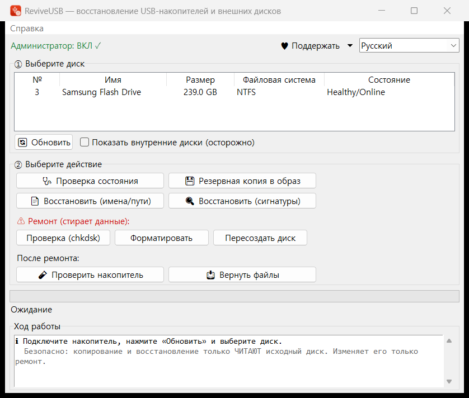The height and width of the screenshot is (398, 469).
Task: Click the refresh icon in Обновить button
Action: [22, 142]
